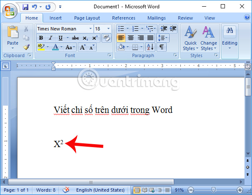Viewport: 252px width, 195px height.
Task: Customize Quick Access Toolbar arrow
Action: click(60, 7)
